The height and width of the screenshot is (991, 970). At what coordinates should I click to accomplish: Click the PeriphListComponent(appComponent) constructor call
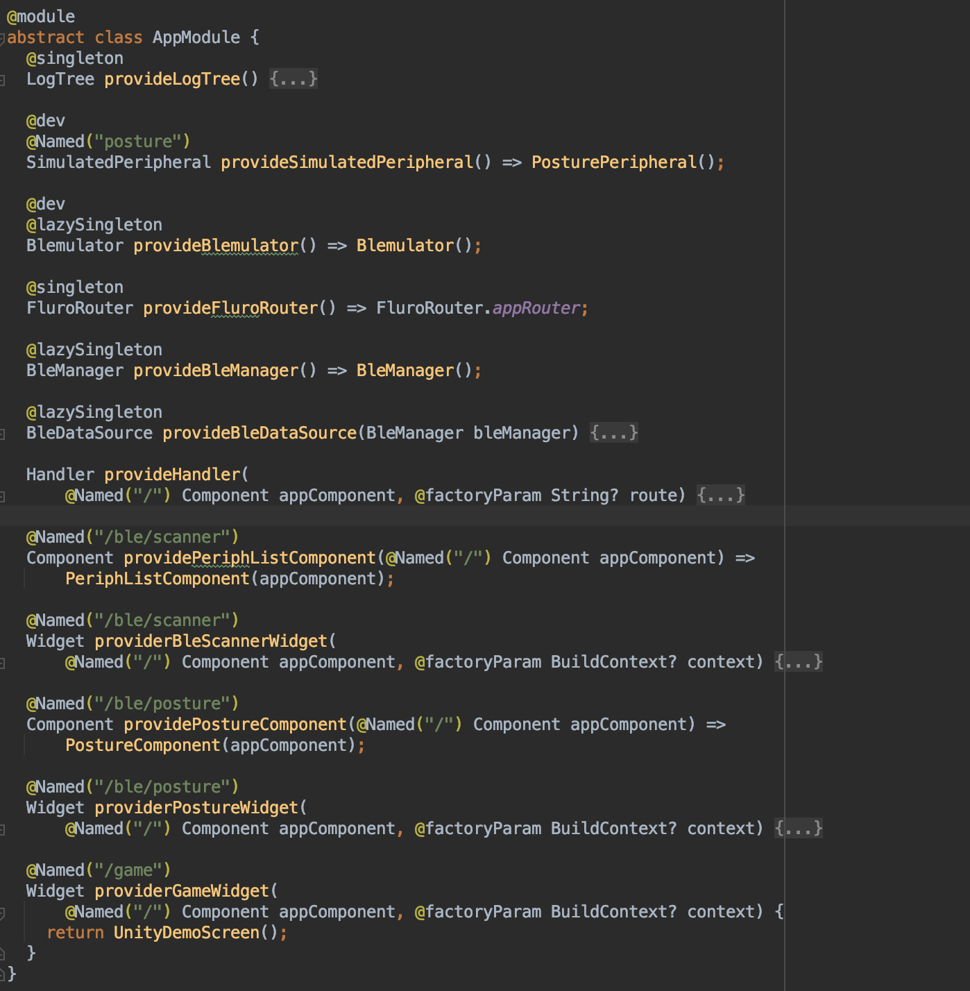click(x=226, y=579)
